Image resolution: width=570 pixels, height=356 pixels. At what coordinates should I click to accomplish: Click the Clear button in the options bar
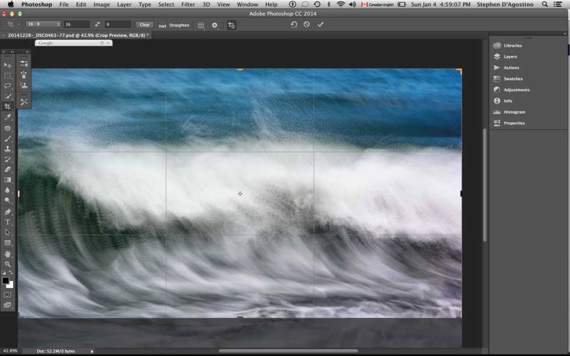point(144,25)
